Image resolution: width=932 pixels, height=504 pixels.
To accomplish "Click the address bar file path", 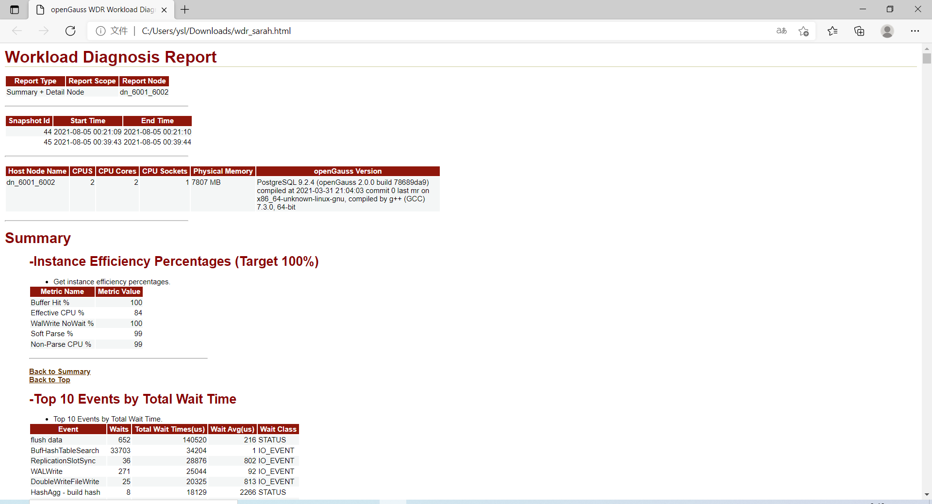I will (x=216, y=31).
